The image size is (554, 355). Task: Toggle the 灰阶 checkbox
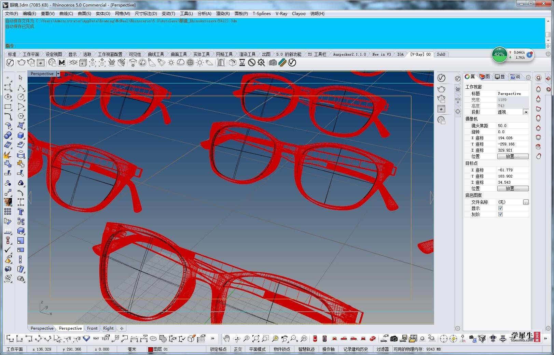coord(500,214)
